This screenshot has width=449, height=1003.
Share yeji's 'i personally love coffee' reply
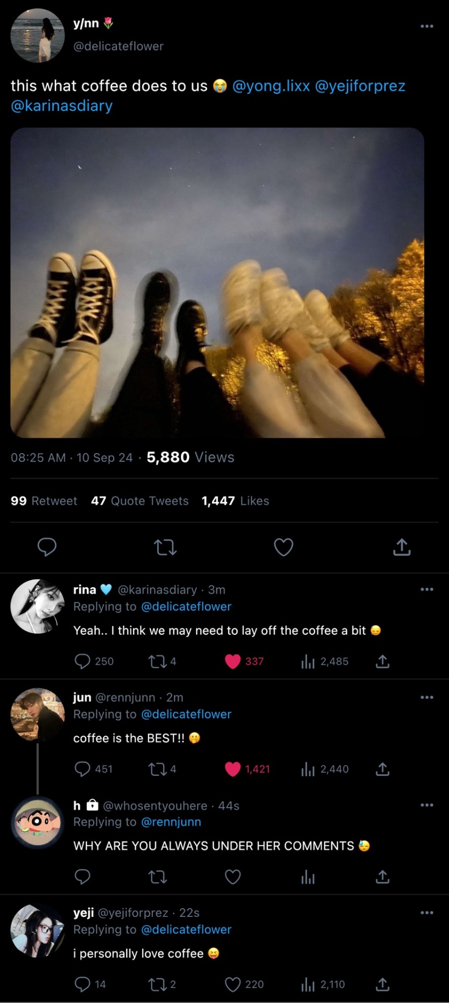tap(383, 984)
